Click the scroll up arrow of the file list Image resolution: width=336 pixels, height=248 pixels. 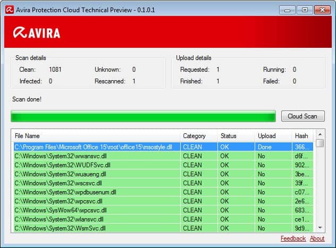(320, 134)
